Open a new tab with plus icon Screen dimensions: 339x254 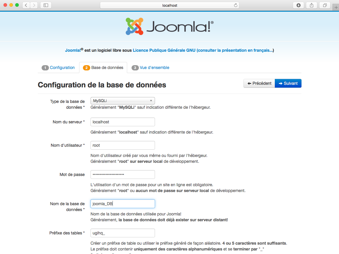(x=336, y=8)
